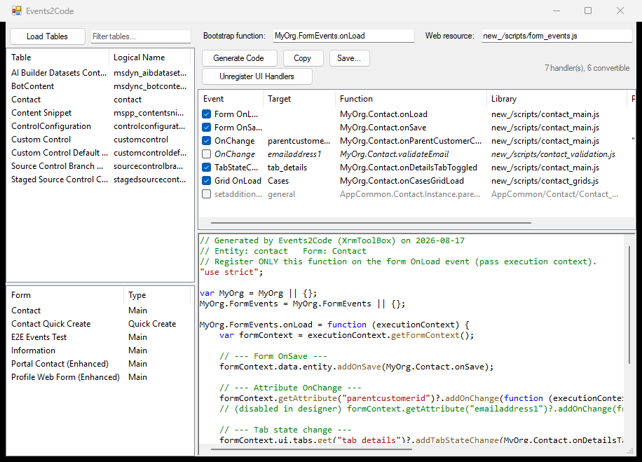Click the Type column header in forms list
This screenshot has height=462, width=642.
click(x=157, y=295)
